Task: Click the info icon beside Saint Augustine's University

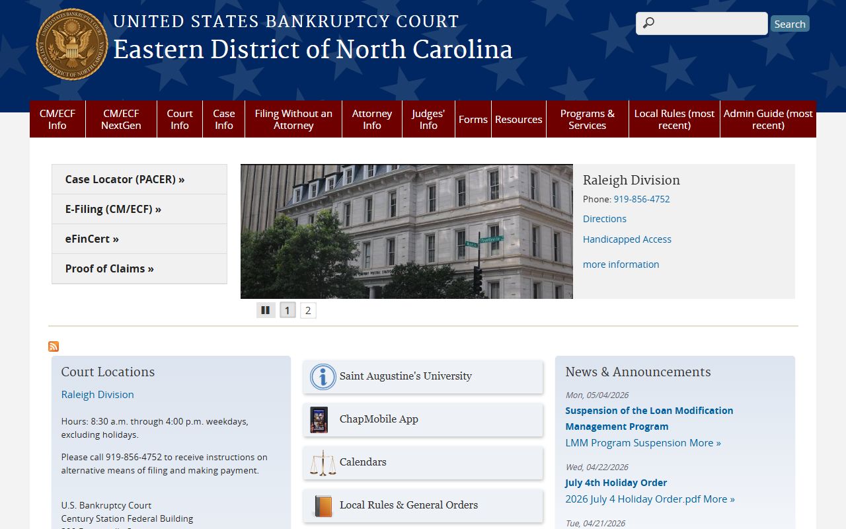Action: (x=323, y=377)
